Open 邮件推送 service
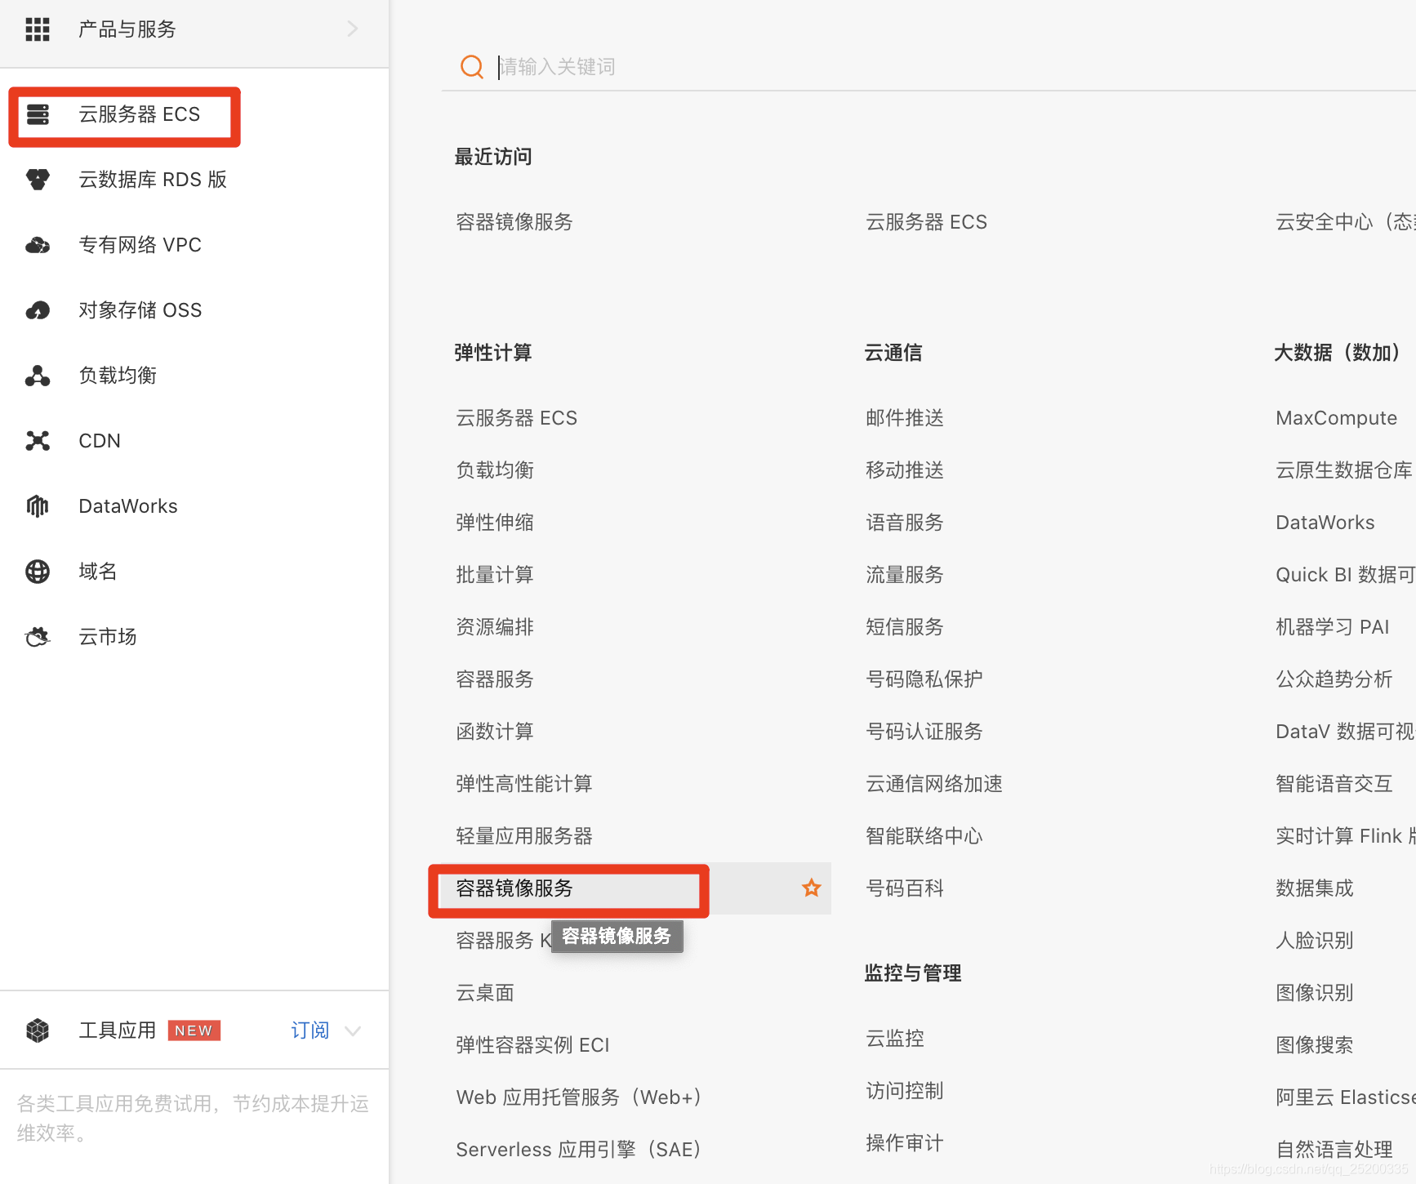The width and height of the screenshot is (1416, 1184). tap(905, 418)
